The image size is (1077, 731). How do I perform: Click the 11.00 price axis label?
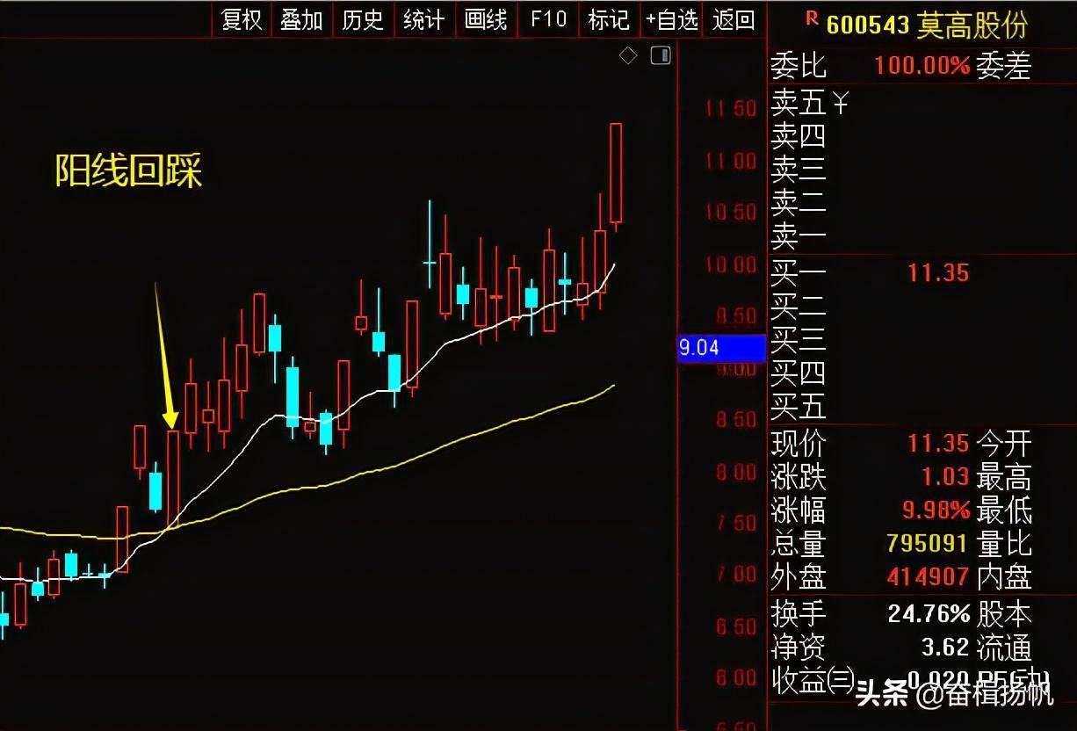[x=730, y=161]
